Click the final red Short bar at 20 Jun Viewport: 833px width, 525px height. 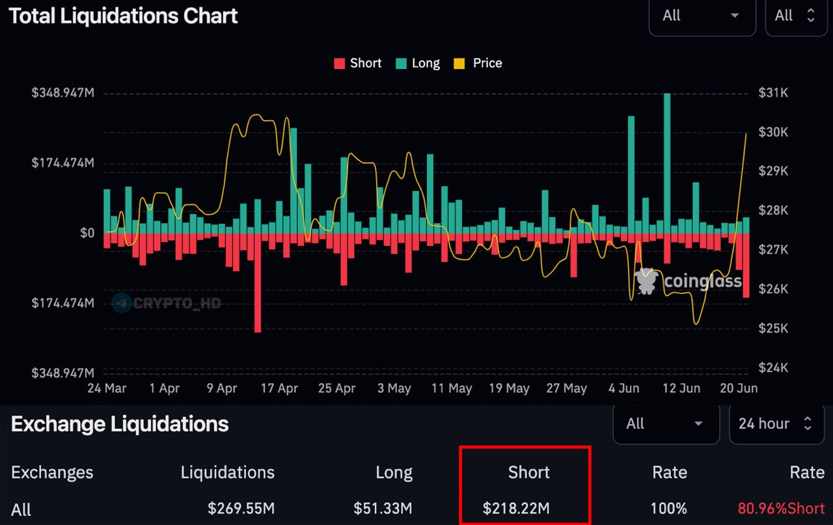(746, 265)
